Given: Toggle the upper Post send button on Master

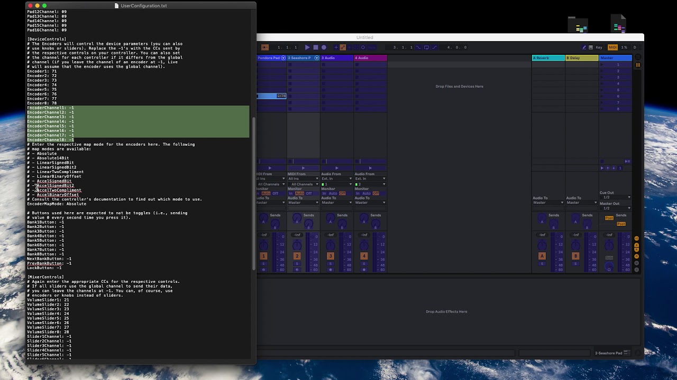Looking at the screenshot, I should pyautogui.click(x=609, y=218).
